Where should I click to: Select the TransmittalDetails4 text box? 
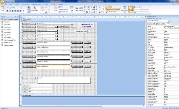[x=53, y=57]
